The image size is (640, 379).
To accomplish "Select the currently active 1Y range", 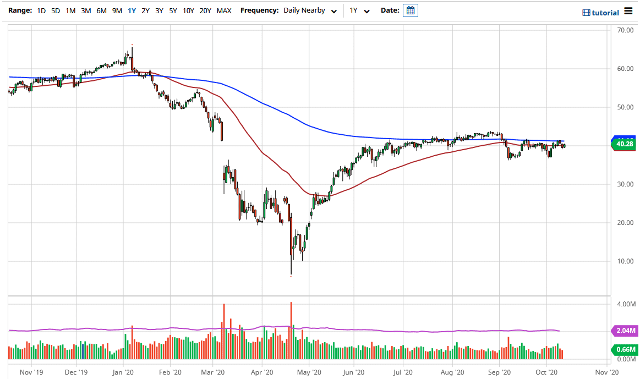I will 132,10.
